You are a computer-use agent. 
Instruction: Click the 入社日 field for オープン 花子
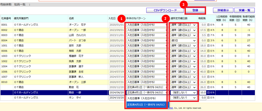click(x=116, y=25)
